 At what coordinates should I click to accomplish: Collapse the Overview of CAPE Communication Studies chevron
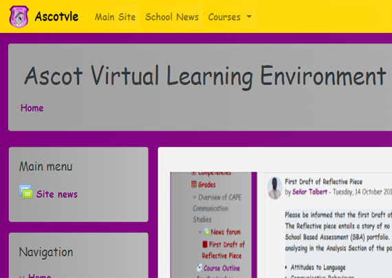[x=195, y=198]
